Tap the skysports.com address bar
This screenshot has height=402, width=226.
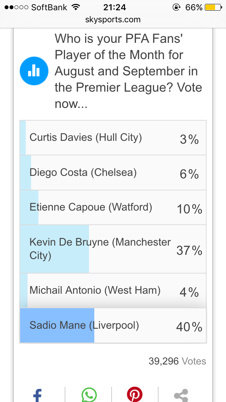coord(113,20)
